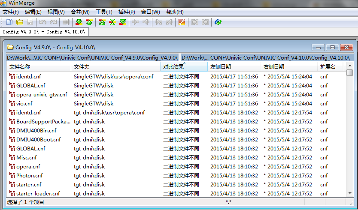The image size is (358, 210).
Task: Sort by 文件夹 column header
Action: coord(116,66)
